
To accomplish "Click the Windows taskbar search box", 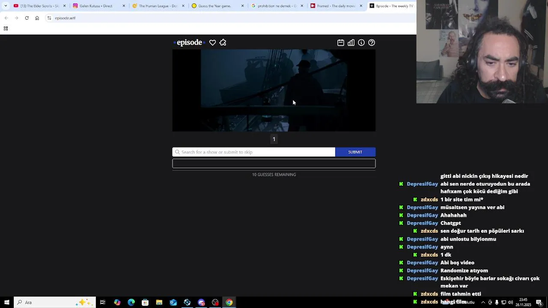I will pyautogui.click(x=55, y=302).
